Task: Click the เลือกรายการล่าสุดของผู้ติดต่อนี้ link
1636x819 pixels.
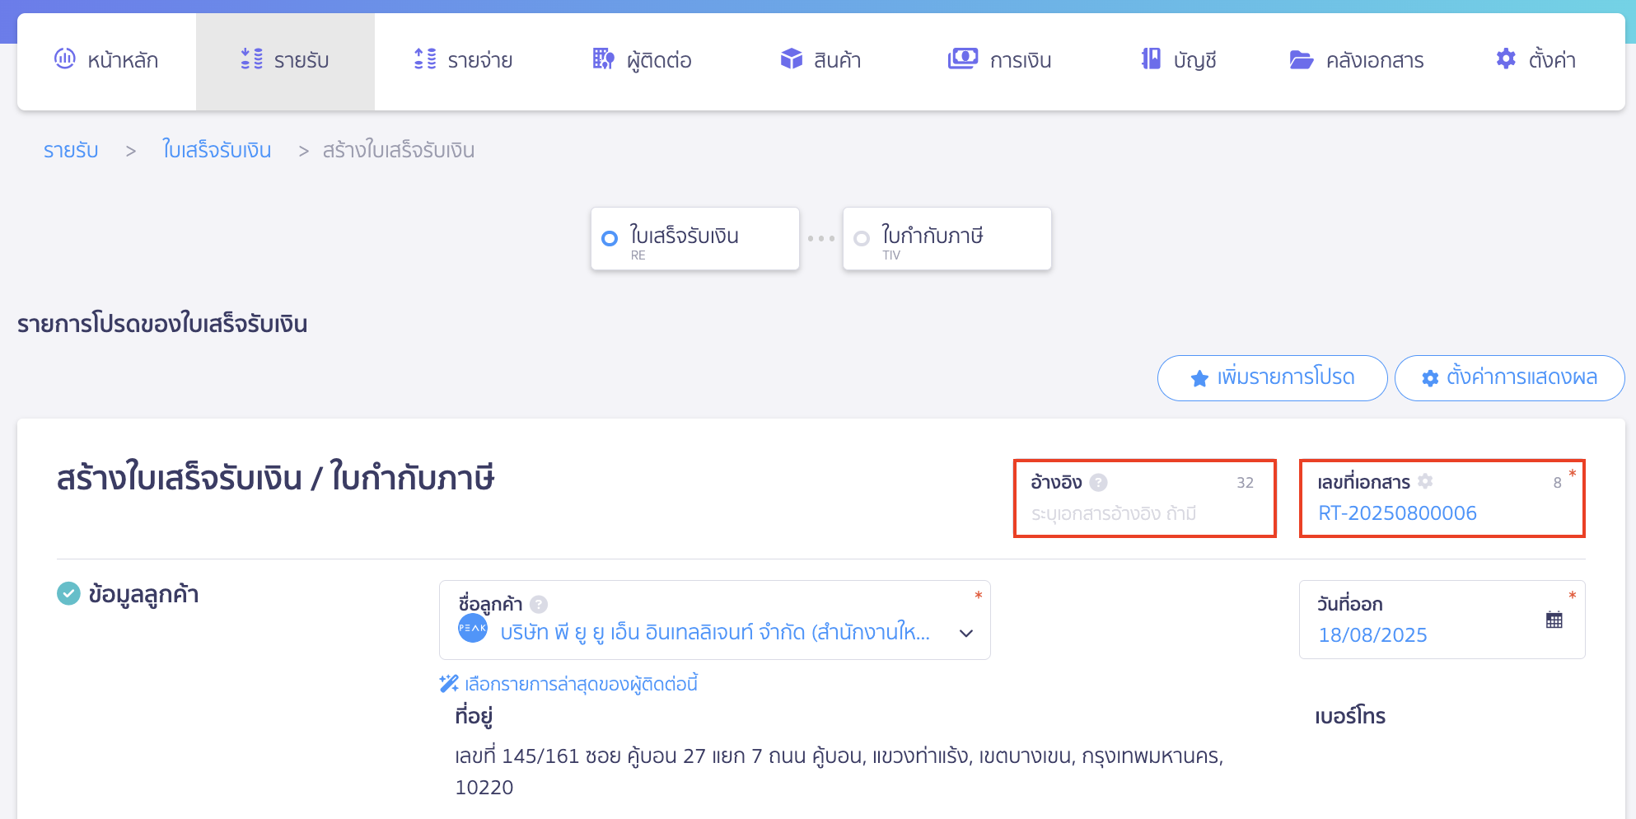Action: coord(581,684)
